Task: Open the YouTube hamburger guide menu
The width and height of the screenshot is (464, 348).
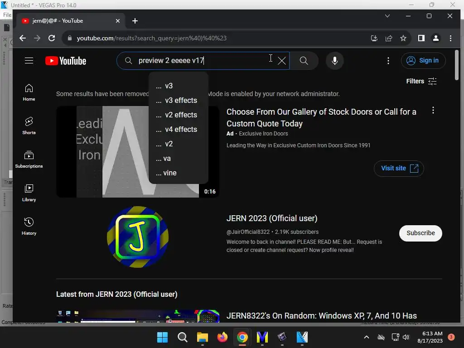Action: (29, 61)
